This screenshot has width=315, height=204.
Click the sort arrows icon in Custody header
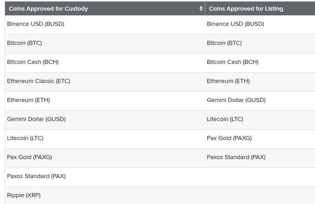(201, 8)
